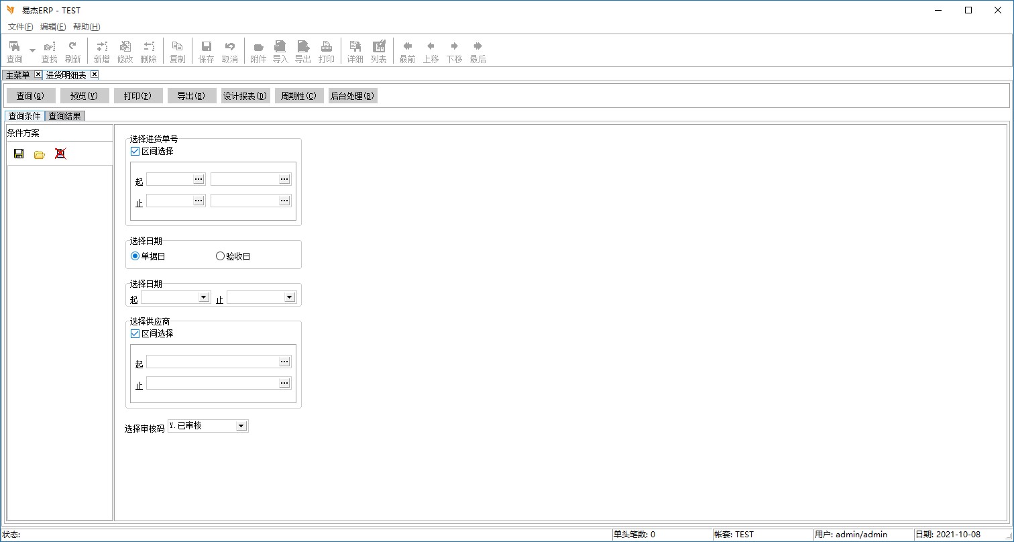Open the start date dropdown
This screenshot has height=542, width=1014.
(x=203, y=297)
